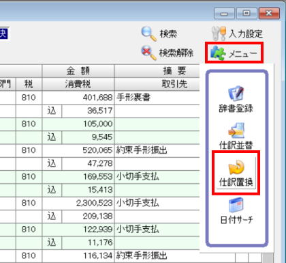Click the 込 cell beside 15,413
The width and height of the screenshot is (286, 263).
52,190
